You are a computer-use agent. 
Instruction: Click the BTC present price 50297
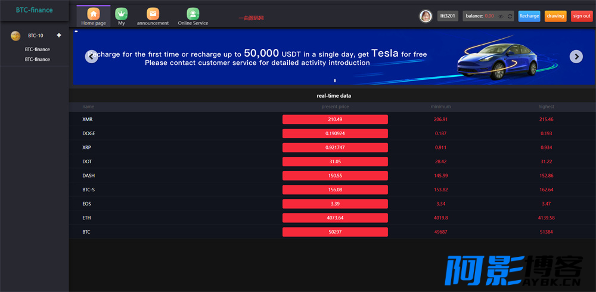335,232
